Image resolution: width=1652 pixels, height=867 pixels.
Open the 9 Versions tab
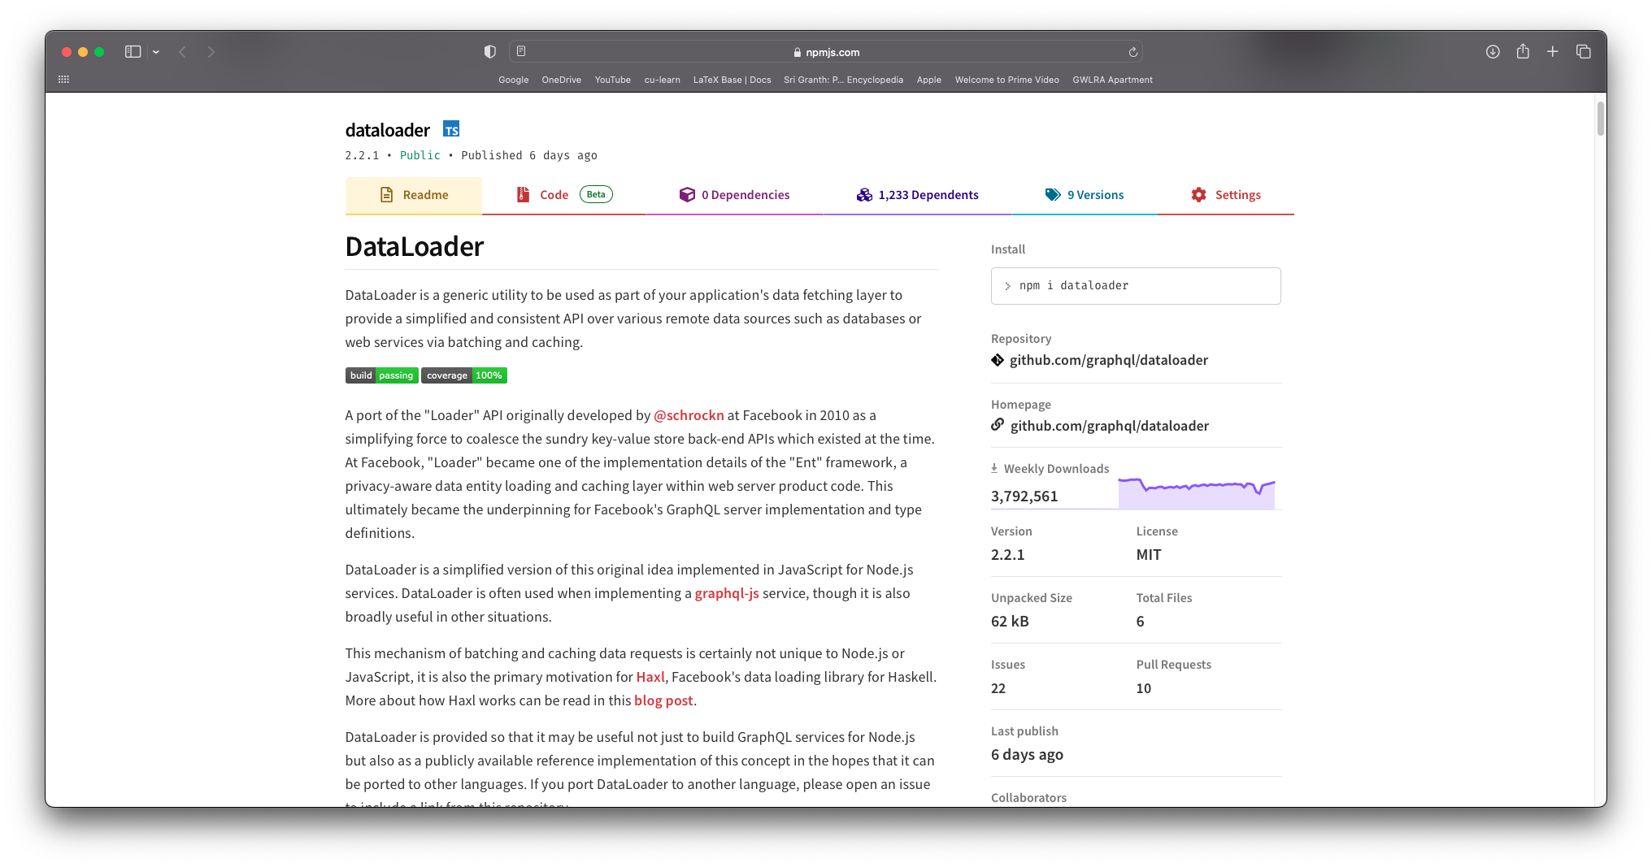tap(1085, 195)
